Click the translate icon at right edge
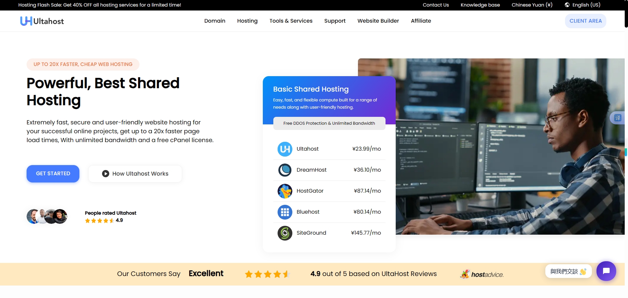 (x=618, y=118)
